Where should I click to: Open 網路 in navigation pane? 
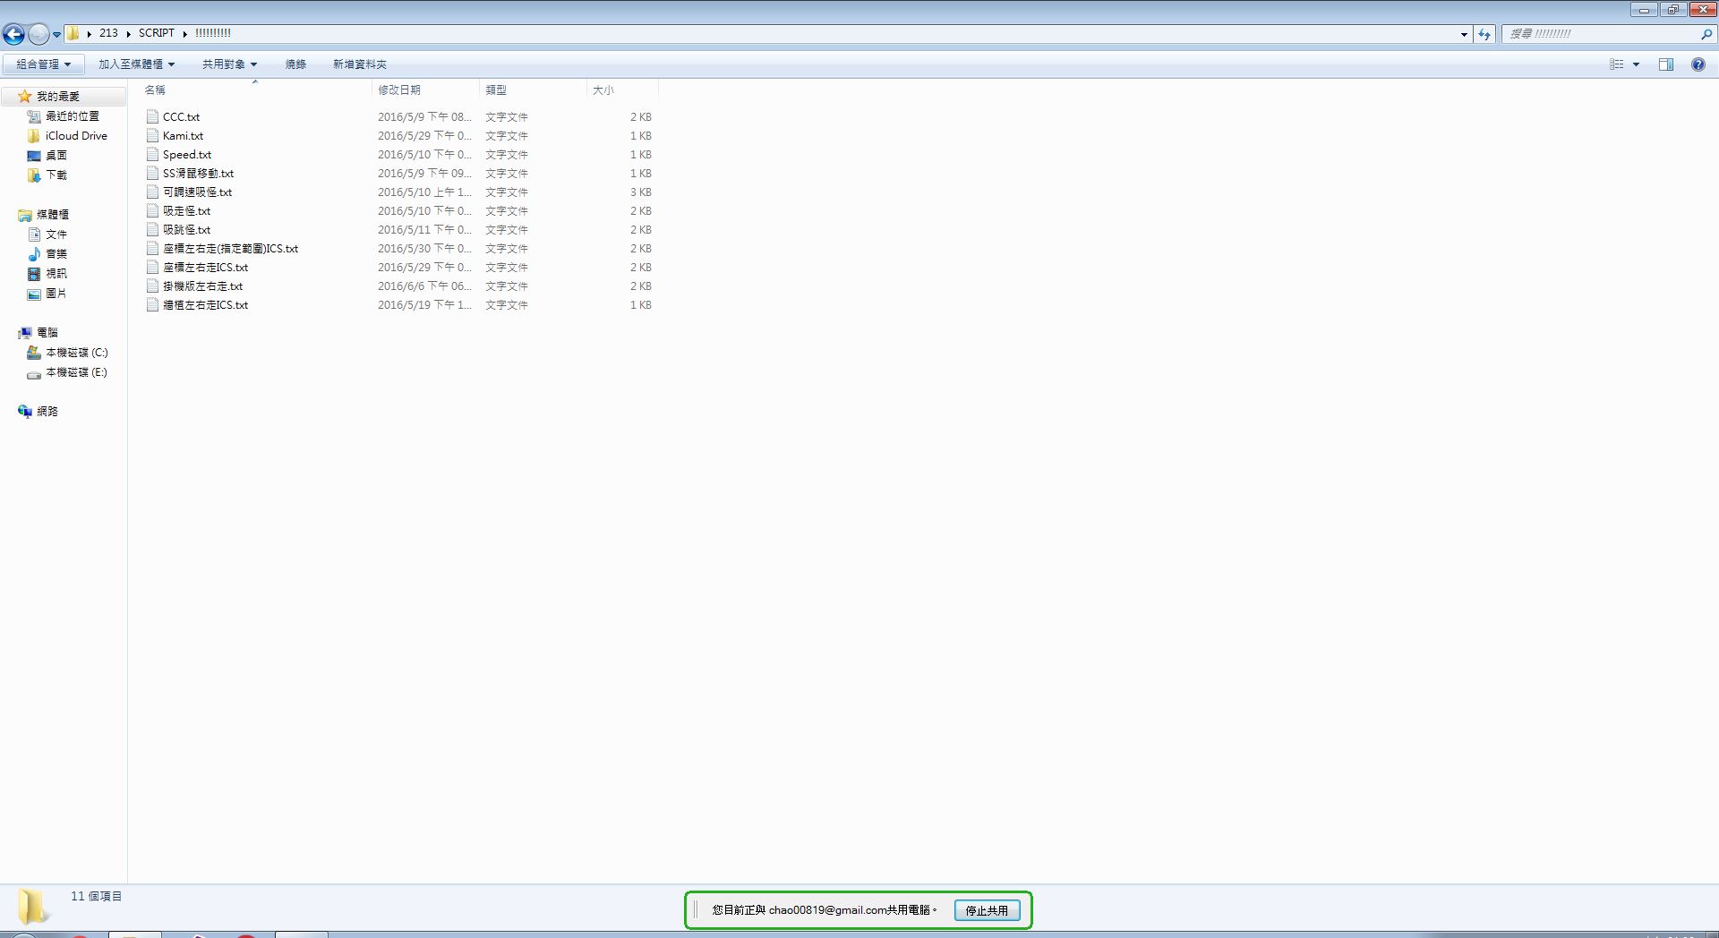pos(47,412)
